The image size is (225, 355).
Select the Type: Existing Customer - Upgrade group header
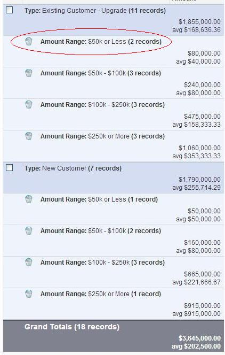pos(114,20)
